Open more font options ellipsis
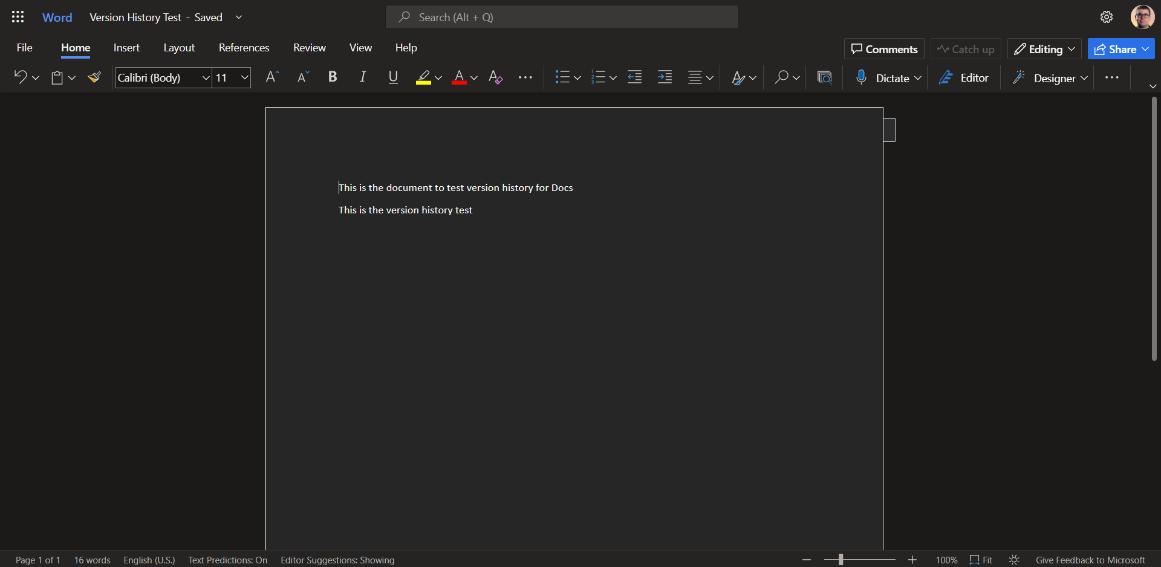 [x=525, y=77]
